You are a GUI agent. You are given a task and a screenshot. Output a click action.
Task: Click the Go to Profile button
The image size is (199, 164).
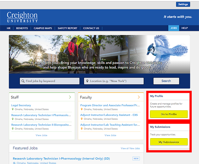click(x=169, y=114)
